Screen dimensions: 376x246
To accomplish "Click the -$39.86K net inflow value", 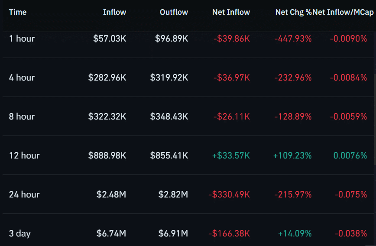I will pyautogui.click(x=232, y=39).
